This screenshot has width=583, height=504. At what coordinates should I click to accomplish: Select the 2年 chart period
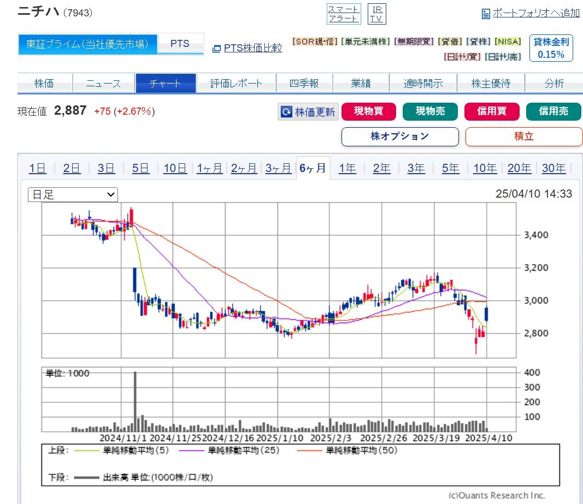[x=381, y=168]
